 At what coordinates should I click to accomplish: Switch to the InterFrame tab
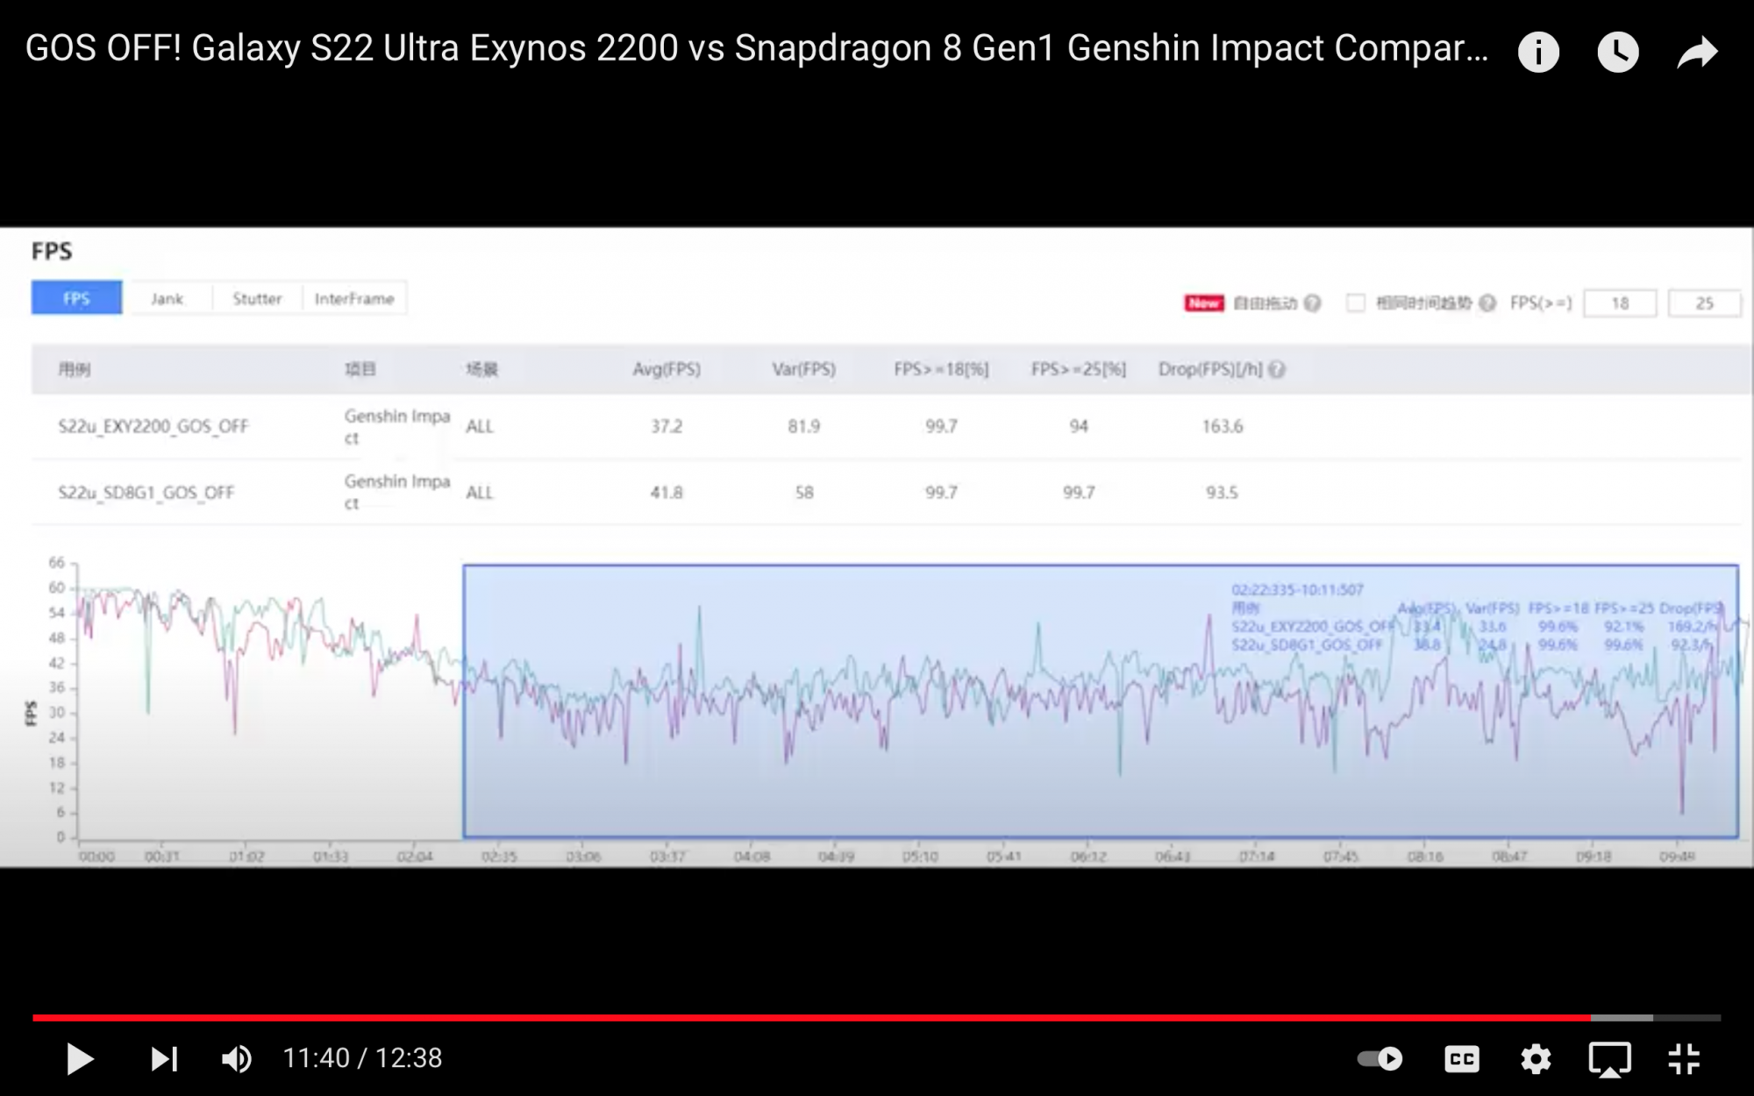tap(354, 299)
